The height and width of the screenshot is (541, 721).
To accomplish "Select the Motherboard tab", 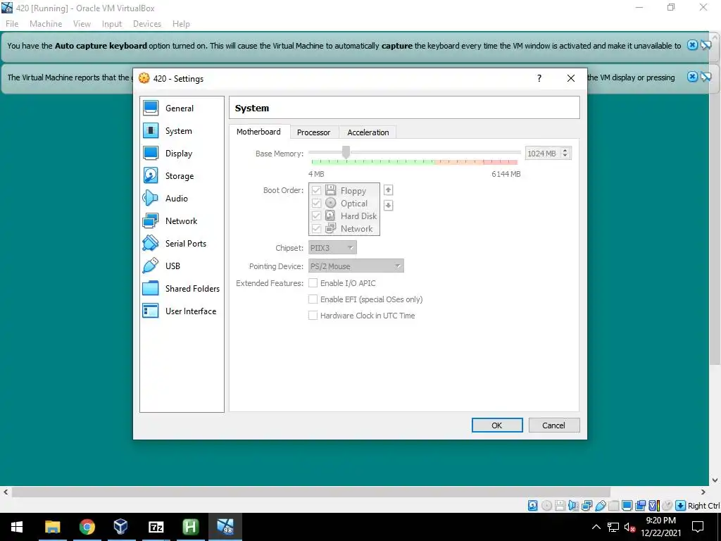I will click(x=258, y=132).
